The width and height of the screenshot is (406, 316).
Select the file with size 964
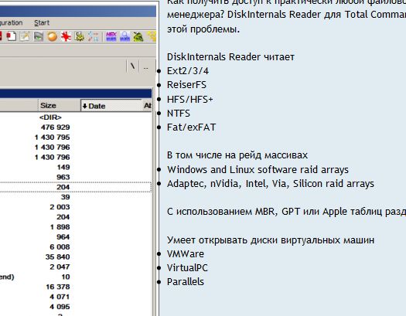63,237
